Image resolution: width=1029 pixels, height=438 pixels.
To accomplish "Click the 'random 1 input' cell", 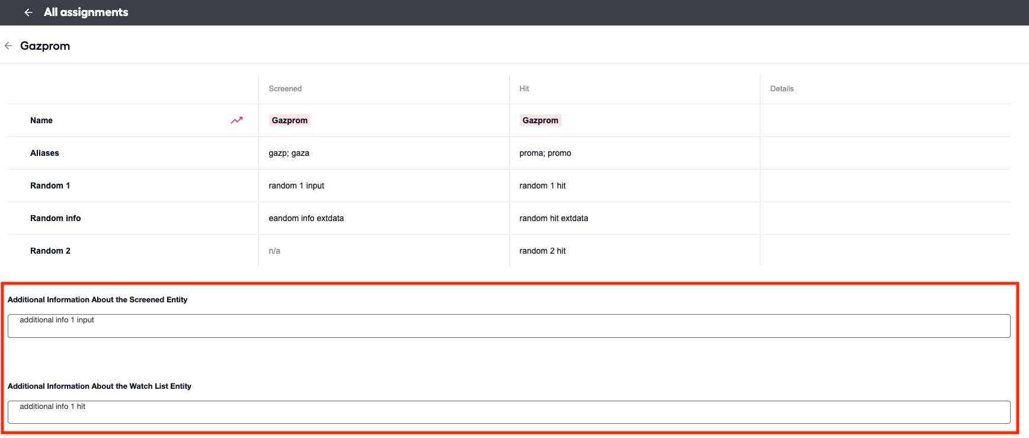I will tap(296, 186).
